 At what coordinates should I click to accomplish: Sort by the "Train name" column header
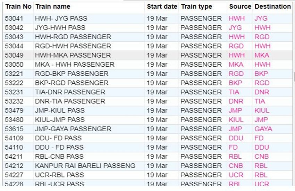[x=53, y=7]
